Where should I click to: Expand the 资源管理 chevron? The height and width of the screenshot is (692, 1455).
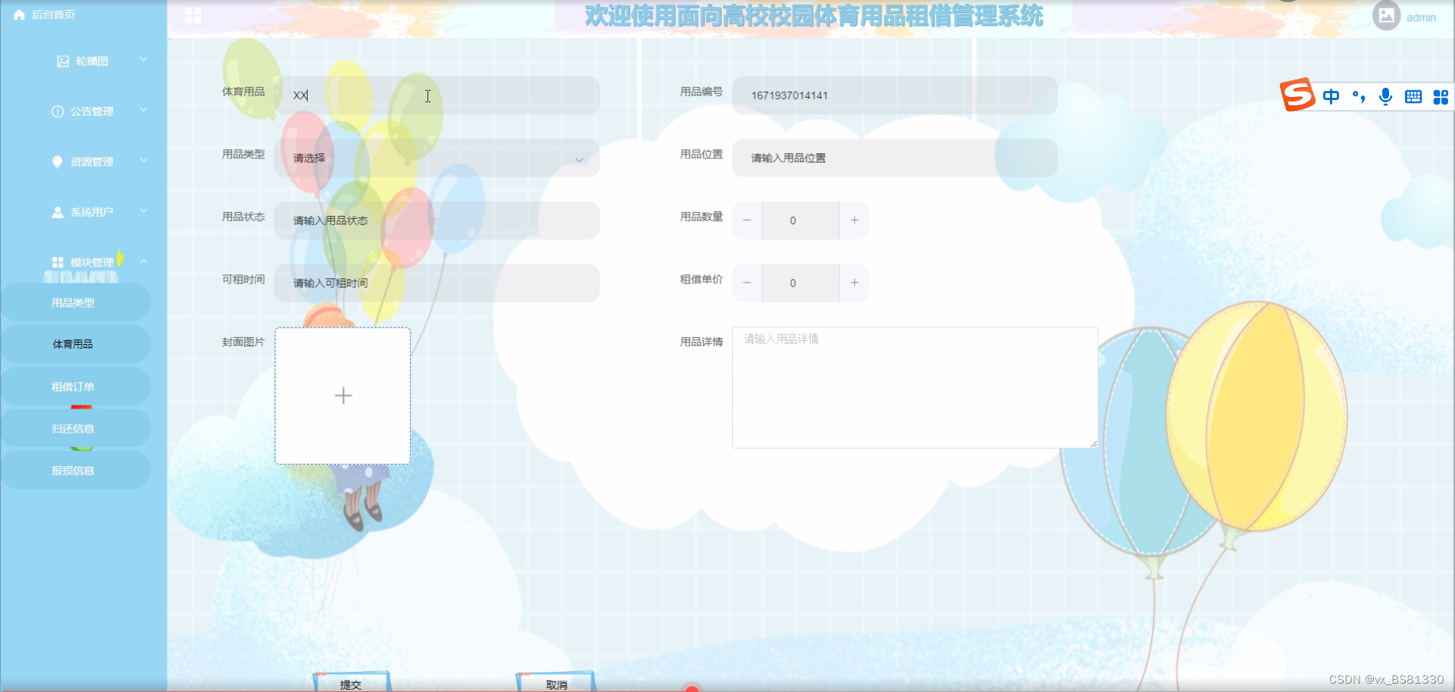click(x=143, y=161)
